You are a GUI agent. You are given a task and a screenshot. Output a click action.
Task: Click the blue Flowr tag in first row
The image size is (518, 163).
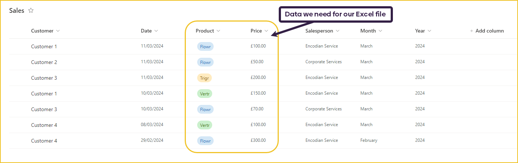(x=205, y=46)
